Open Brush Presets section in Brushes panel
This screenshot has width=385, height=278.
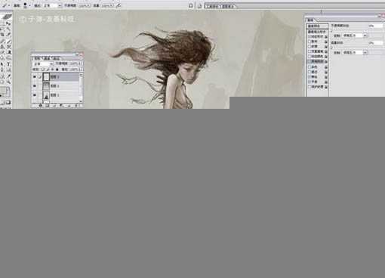[317, 26]
